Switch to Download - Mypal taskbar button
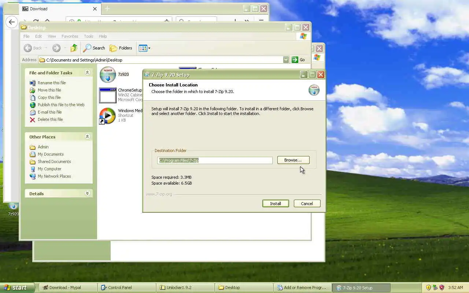This screenshot has height=293, width=469. (68, 288)
